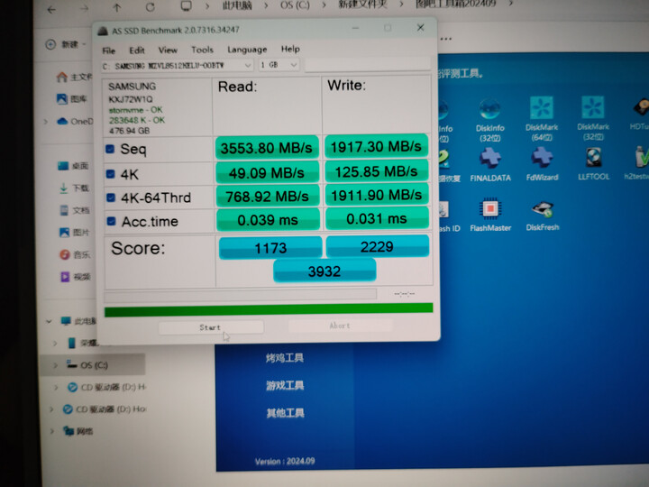Click the 新建 button in Explorer

coord(66,44)
